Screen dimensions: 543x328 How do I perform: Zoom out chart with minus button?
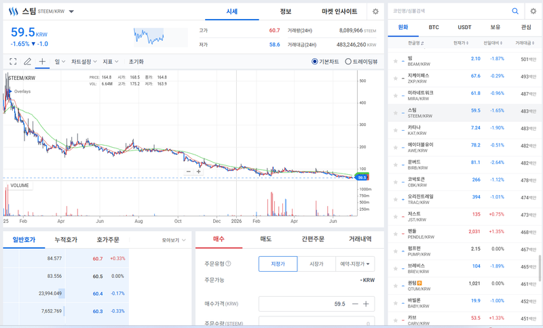click(x=189, y=171)
